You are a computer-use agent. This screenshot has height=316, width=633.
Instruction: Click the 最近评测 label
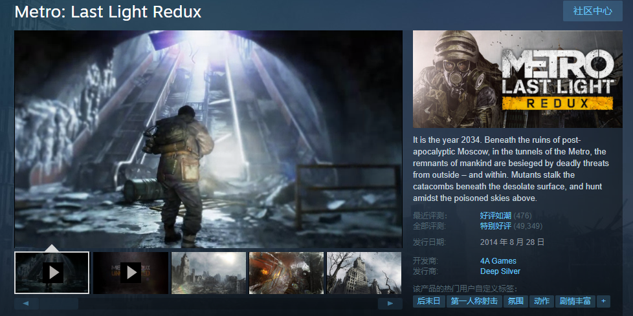pos(430,216)
